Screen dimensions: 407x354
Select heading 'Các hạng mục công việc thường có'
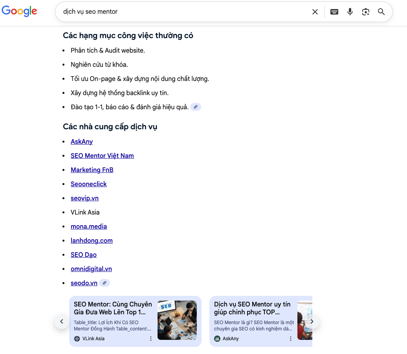(128, 35)
